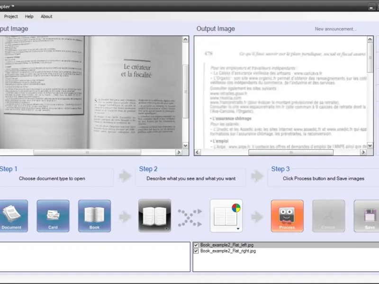Choose the Book document type
This screenshot has width=379, height=284.
pos(94,216)
